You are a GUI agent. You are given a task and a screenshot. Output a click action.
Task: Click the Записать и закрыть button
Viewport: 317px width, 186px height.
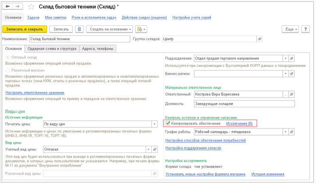point(24,29)
